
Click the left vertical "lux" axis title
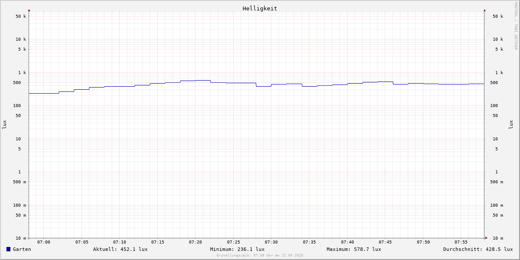pyautogui.click(x=4, y=125)
